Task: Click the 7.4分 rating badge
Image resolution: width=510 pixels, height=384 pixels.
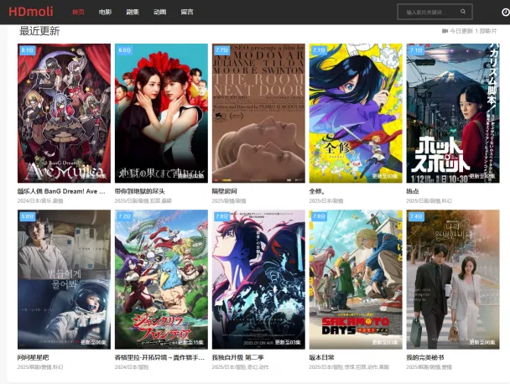Action: (x=416, y=216)
